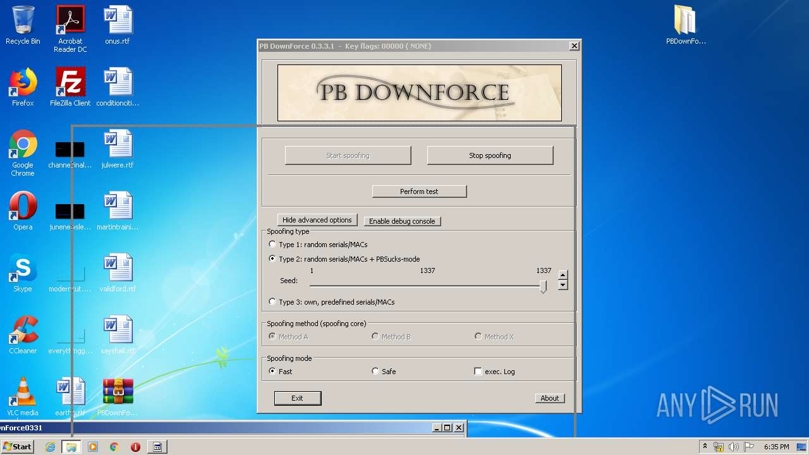Maximize the background nForce0331 window
The image size is (809, 455).
point(447,428)
